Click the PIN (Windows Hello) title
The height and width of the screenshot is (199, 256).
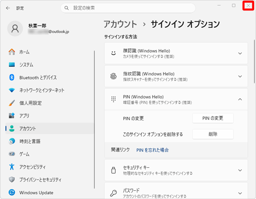[143, 97]
